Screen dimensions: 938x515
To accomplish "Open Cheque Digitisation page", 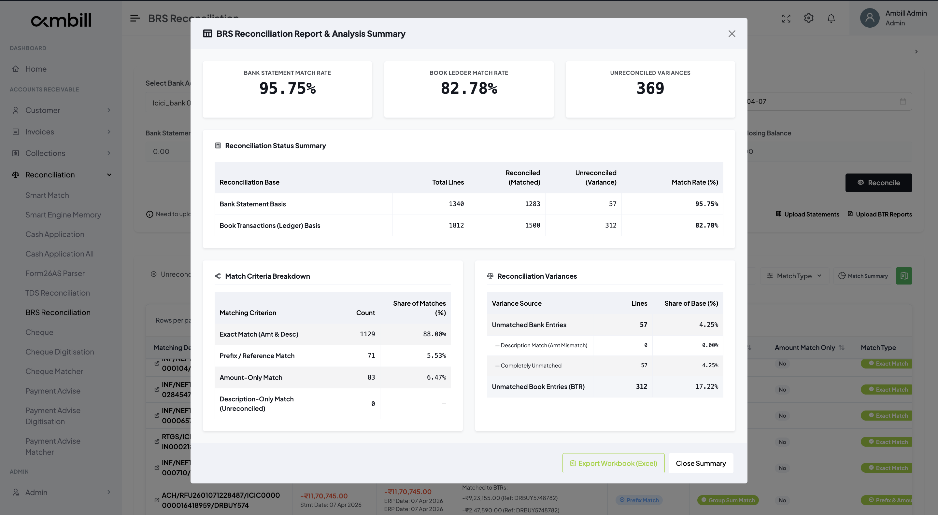I will click(60, 352).
